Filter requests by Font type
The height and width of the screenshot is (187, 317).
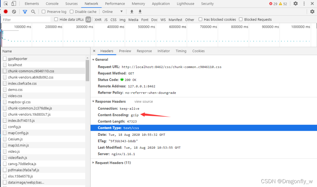tap(145, 20)
